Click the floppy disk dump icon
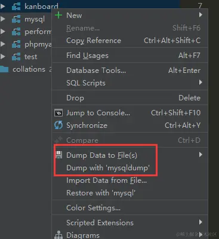Image resolution: width=219 pixels, height=239 pixels. pos(58,155)
